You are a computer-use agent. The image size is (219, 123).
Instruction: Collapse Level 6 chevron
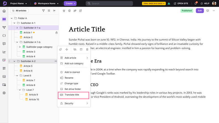[17, 76]
